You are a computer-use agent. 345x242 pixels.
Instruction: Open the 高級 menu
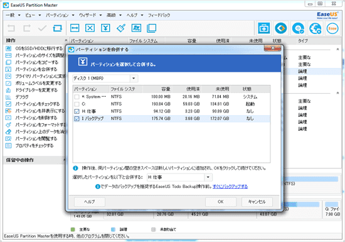click(114, 15)
